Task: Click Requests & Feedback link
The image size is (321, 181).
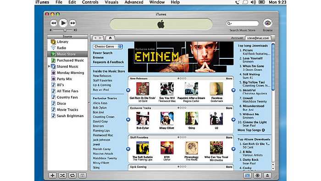Action: click(x=108, y=62)
